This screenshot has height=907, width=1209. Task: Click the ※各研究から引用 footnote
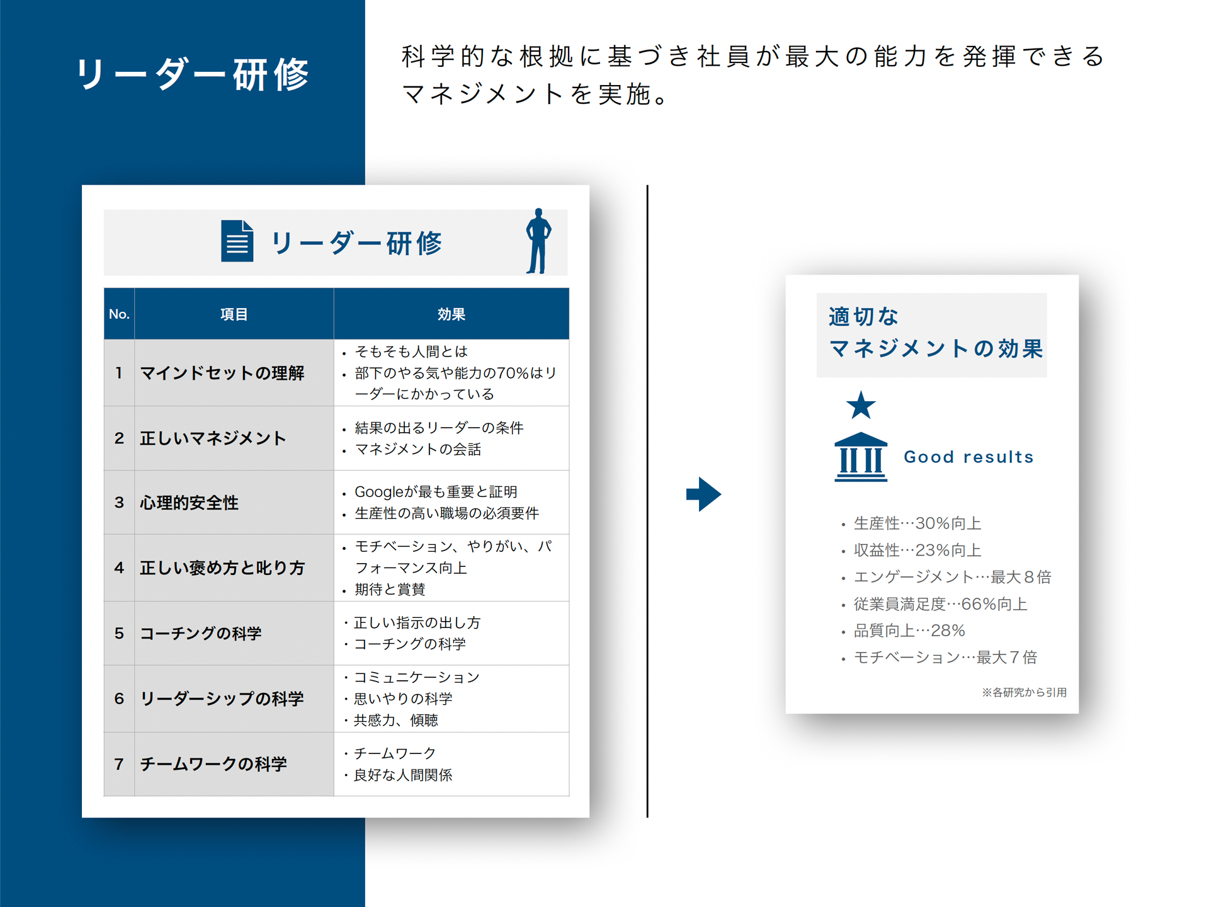tap(1024, 692)
